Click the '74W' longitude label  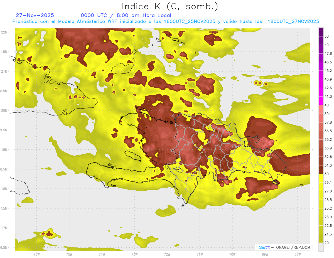point(102,254)
